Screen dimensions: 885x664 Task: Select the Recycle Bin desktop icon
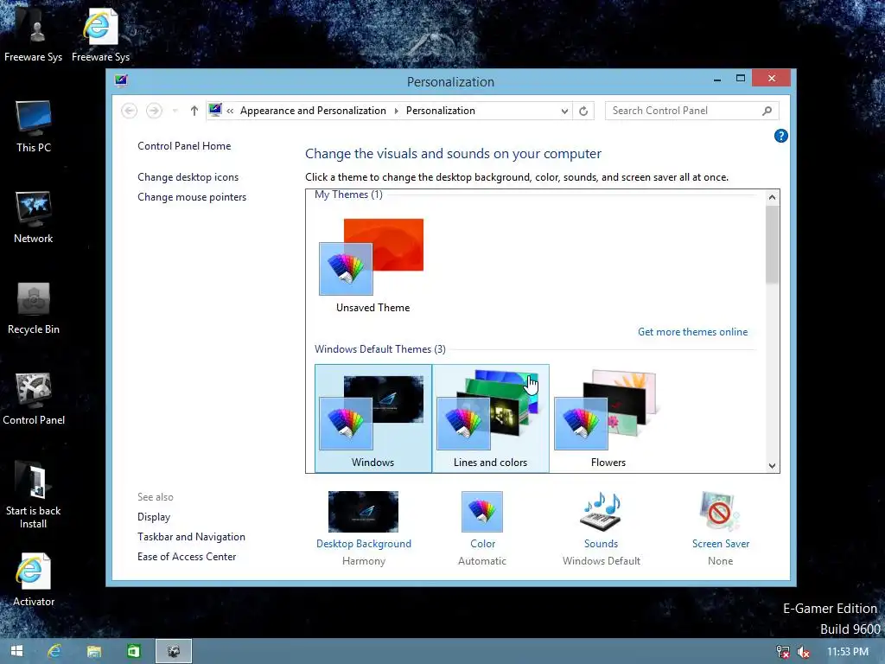pyautogui.click(x=34, y=309)
